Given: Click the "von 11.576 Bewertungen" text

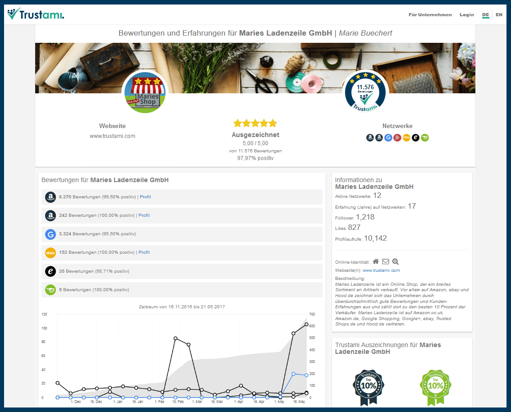Looking at the screenshot, I should [255, 151].
